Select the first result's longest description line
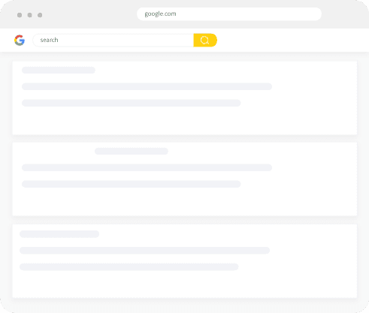 [147, 86]
